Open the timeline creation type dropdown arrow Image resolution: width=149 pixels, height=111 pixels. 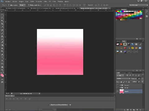pyautogui.click(x=70, y=105)
